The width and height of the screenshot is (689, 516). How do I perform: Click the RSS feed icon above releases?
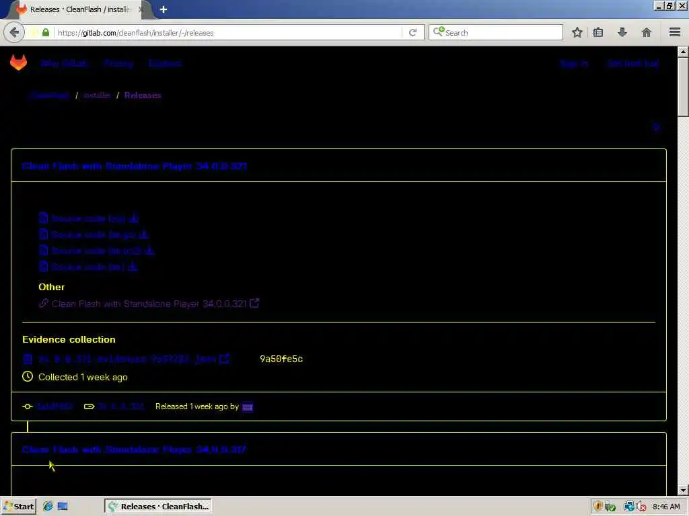pos(656,127)
